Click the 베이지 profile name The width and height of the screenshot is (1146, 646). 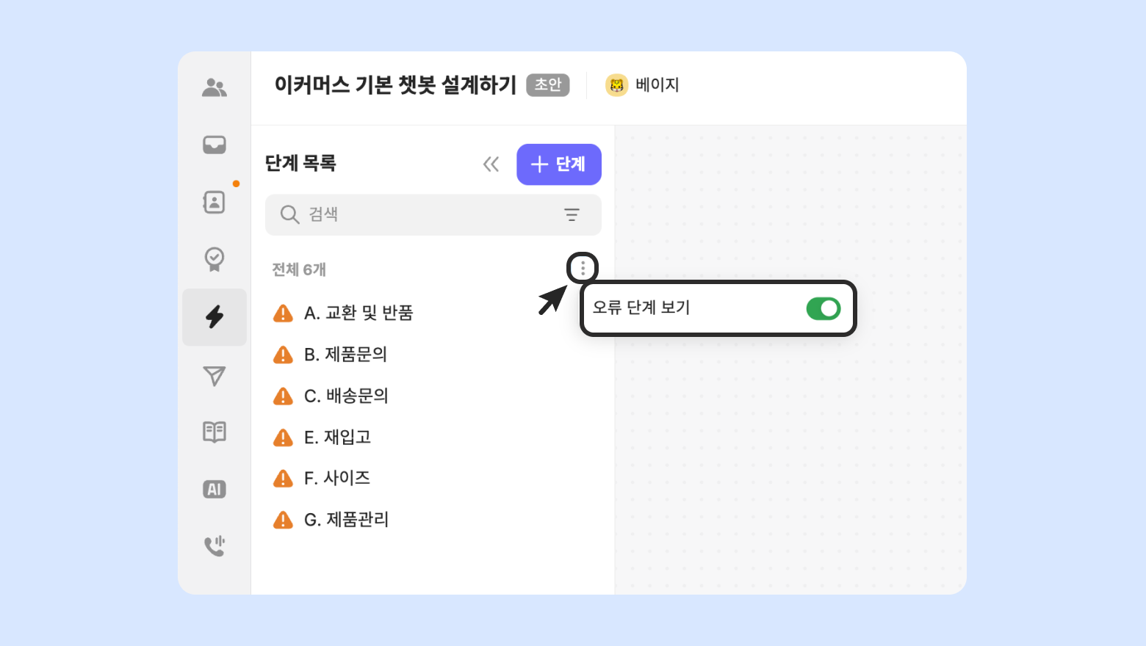(x=657, y=85)
